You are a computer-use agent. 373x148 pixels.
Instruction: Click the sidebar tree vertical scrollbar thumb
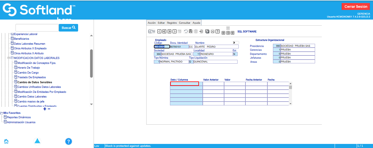coord(91,63)
